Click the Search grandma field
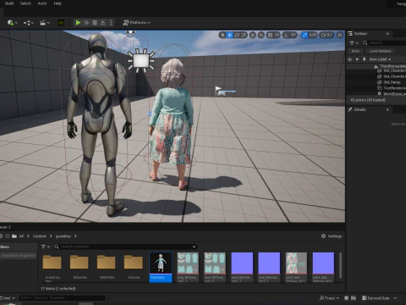Image resolution: width=406 pixels, height=305 pixels. (125, 247)
